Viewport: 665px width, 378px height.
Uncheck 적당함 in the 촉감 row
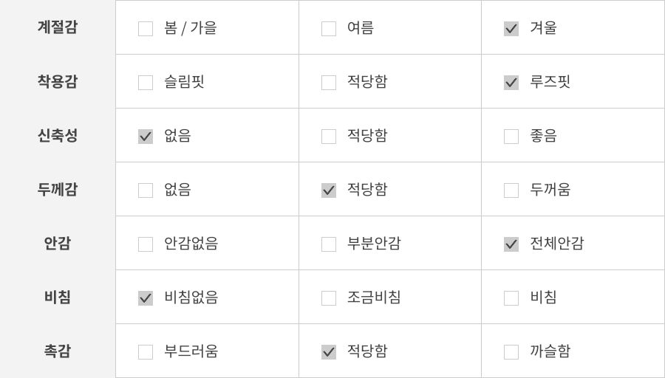(329, 352)
